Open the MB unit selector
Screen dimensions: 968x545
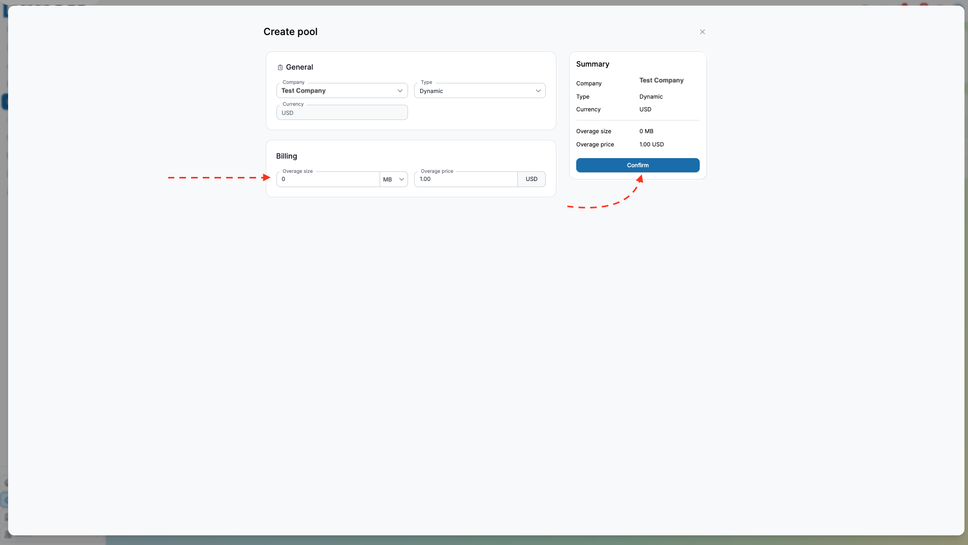tap(394, 179)
